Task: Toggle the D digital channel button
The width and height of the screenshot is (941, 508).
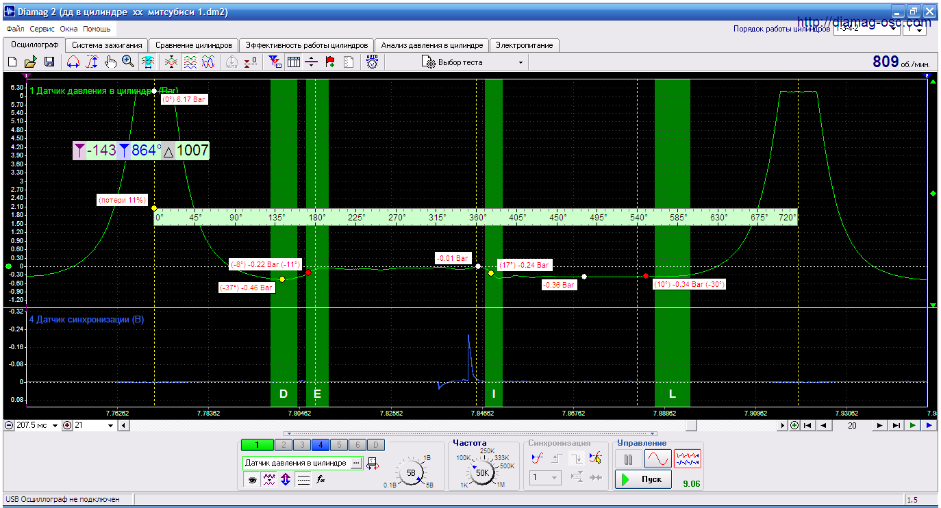Action: coord(376,445)
